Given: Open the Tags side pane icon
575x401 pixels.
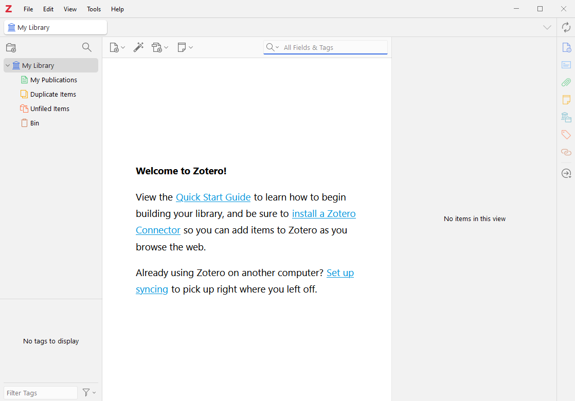Looking at the screenshot, I should pyautogui.click(x=566, y=135).
